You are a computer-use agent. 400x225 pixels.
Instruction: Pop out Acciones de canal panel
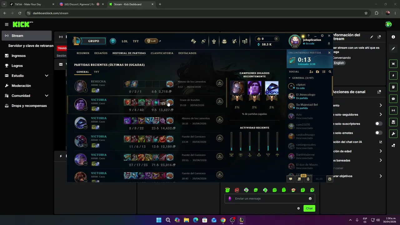pos(379,92)
